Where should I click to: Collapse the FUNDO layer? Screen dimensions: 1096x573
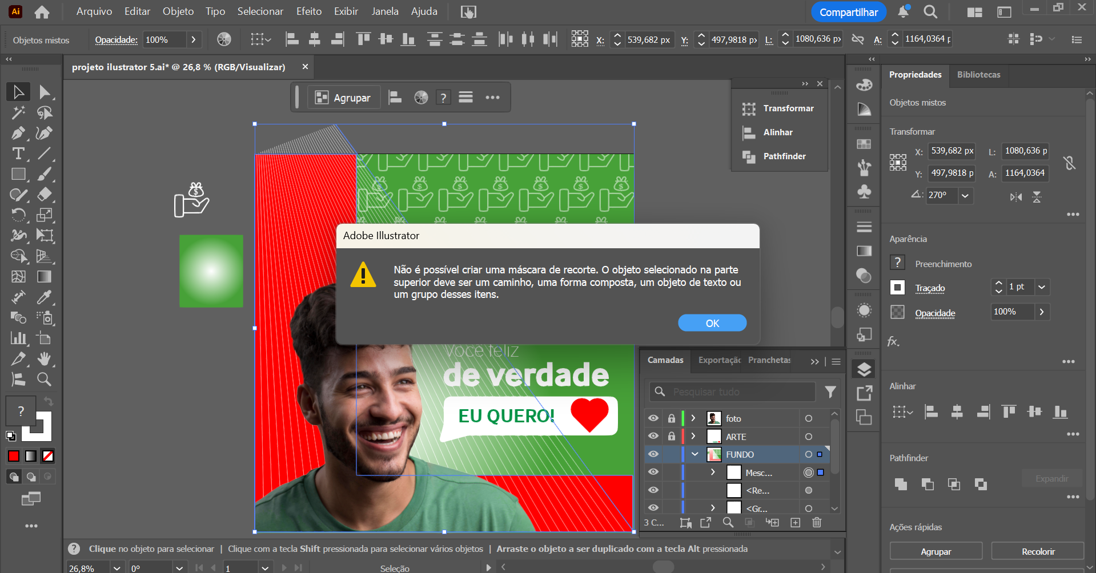695,454
